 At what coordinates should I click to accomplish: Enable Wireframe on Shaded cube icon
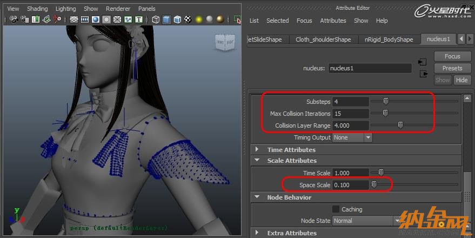point(177,19)
